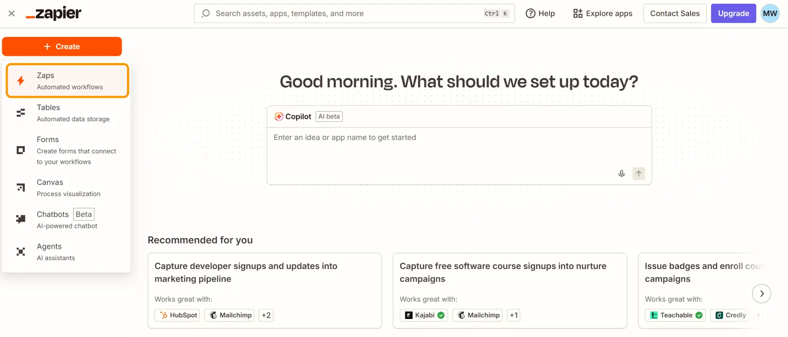Click the orange Create button
Screen dimensions: 788x337
point(62,47)
